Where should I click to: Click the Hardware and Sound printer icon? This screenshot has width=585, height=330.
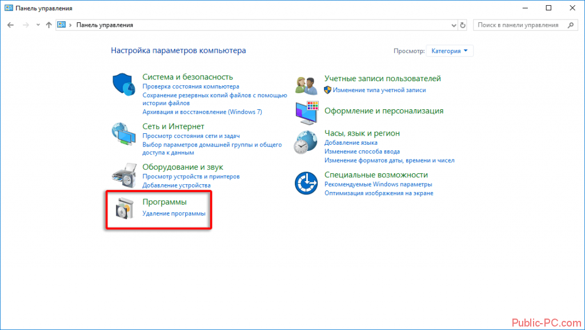123,175
